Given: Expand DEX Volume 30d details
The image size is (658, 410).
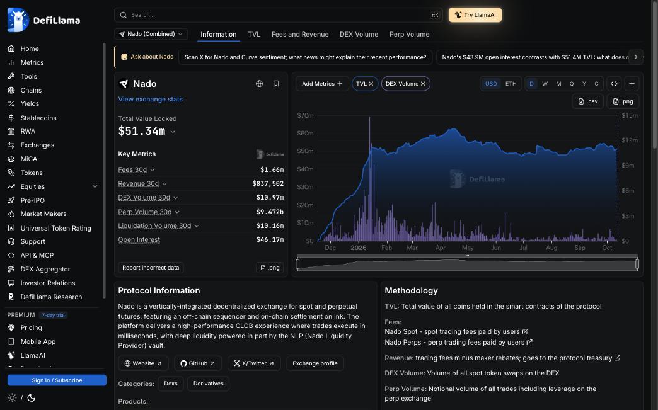Looking at the screenshot, I should coord(175,198).
